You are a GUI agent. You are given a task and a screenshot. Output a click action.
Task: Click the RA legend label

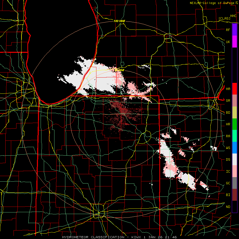point(228,136)
